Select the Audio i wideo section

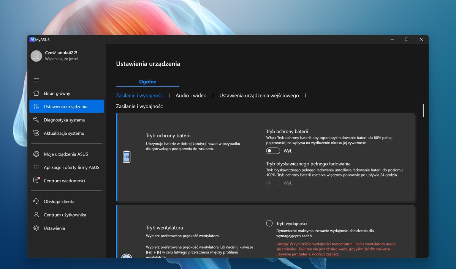191,96
